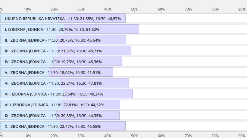The height and width of the screenshot is (138, 247).
Task: Select the VIII. IZBORNA JEDINICA bar label
Action: click(27, 105)
